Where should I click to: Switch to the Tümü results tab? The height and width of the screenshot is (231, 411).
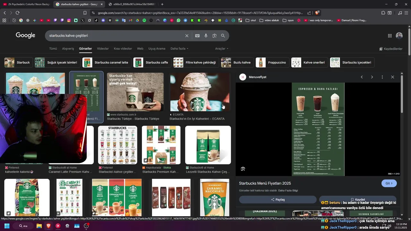point(53,49)
